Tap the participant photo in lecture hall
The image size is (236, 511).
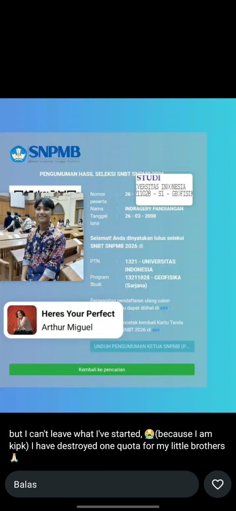pyautogui.click(x=42, y=236)
